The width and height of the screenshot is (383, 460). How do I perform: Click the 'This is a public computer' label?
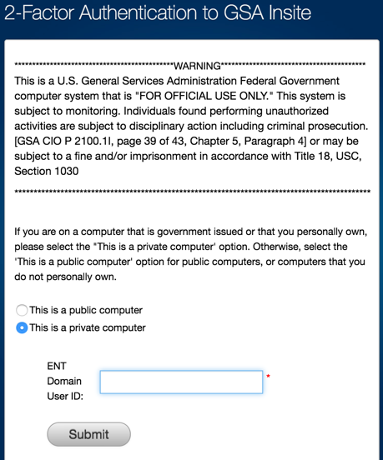click(86, 310)
